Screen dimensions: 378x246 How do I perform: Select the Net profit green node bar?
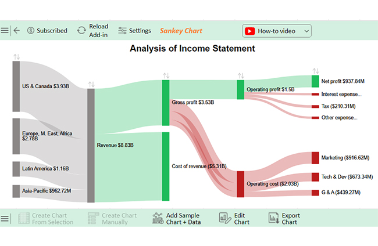tap(315, 81)
